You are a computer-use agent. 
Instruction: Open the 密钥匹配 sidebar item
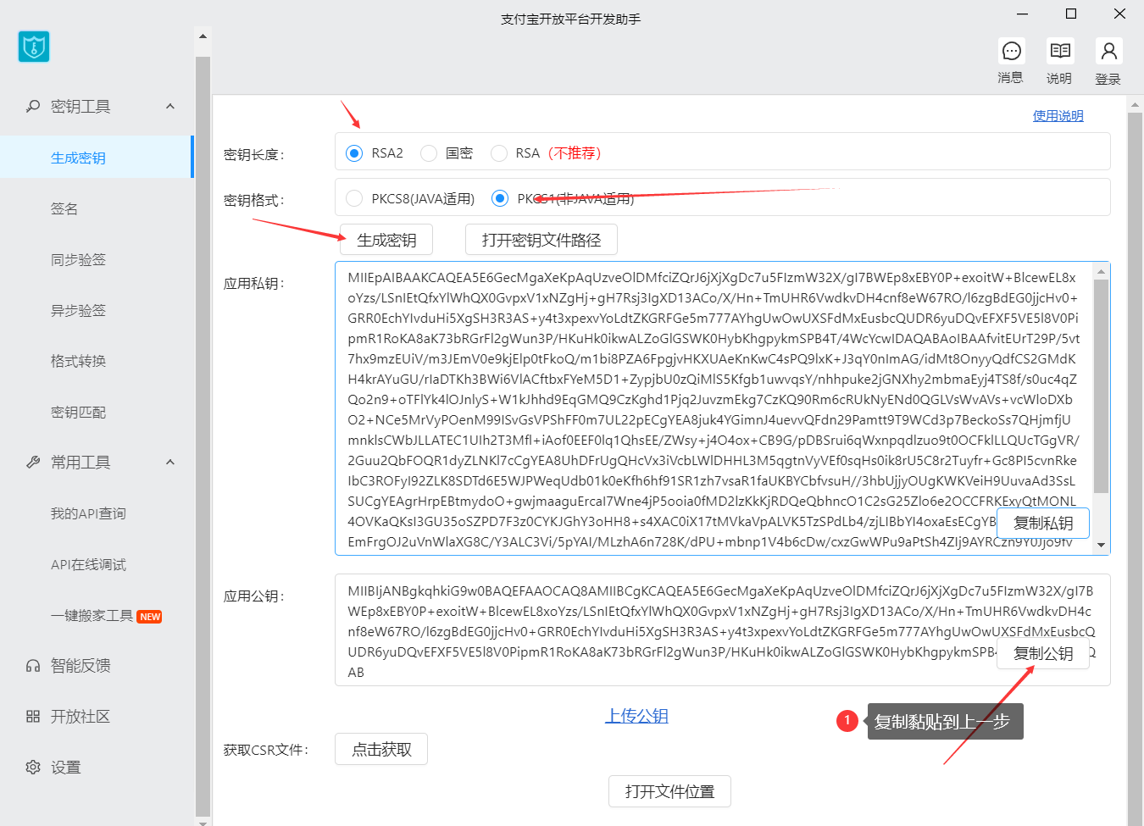coord(78,412)
